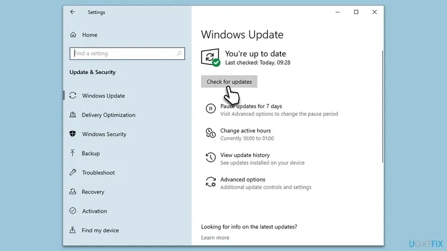Click the search magnifier icon
The image size is (447, 251).
(179, 53)
